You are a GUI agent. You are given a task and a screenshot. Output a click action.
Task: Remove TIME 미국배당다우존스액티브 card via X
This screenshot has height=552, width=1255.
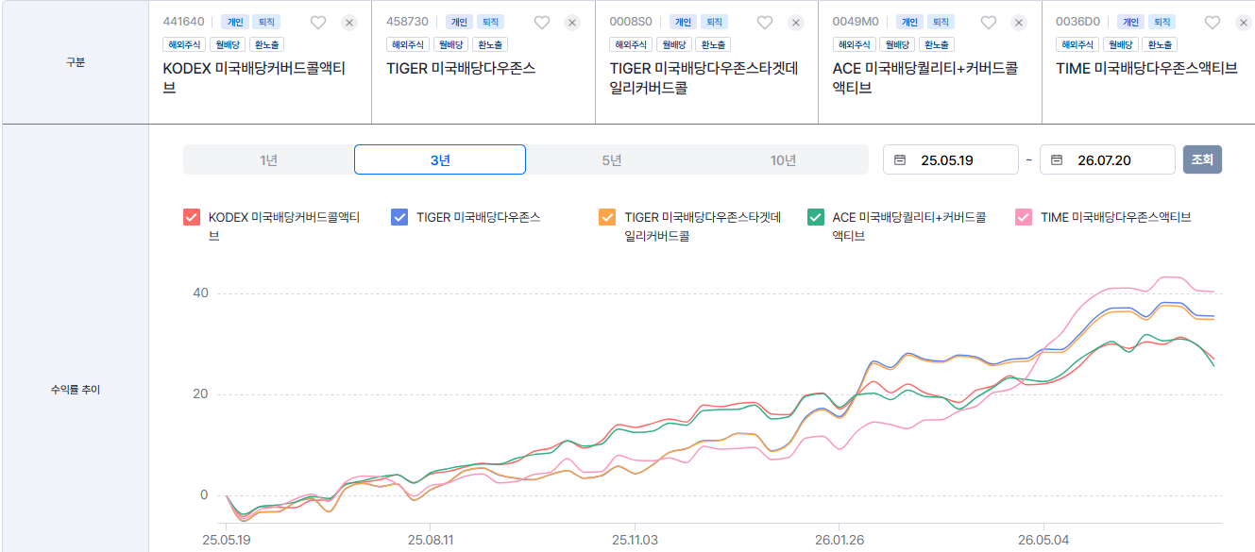1243,23
